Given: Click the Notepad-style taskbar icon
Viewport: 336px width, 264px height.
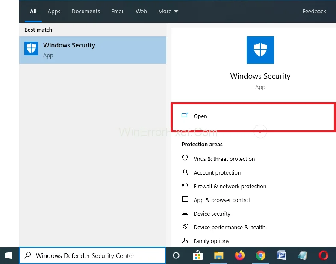Looking at the screenshot, I should 302,255.
